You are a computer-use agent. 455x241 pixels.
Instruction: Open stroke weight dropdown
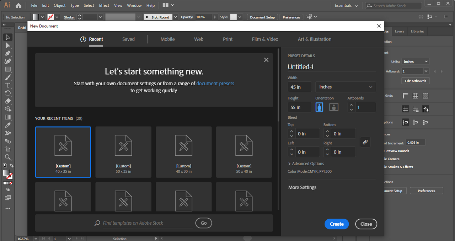pos(100,17)
